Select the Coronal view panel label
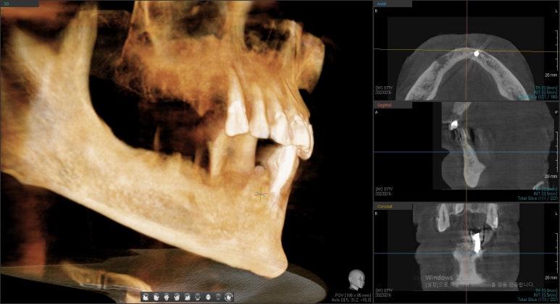560x304 pixels. pos(385,206)
